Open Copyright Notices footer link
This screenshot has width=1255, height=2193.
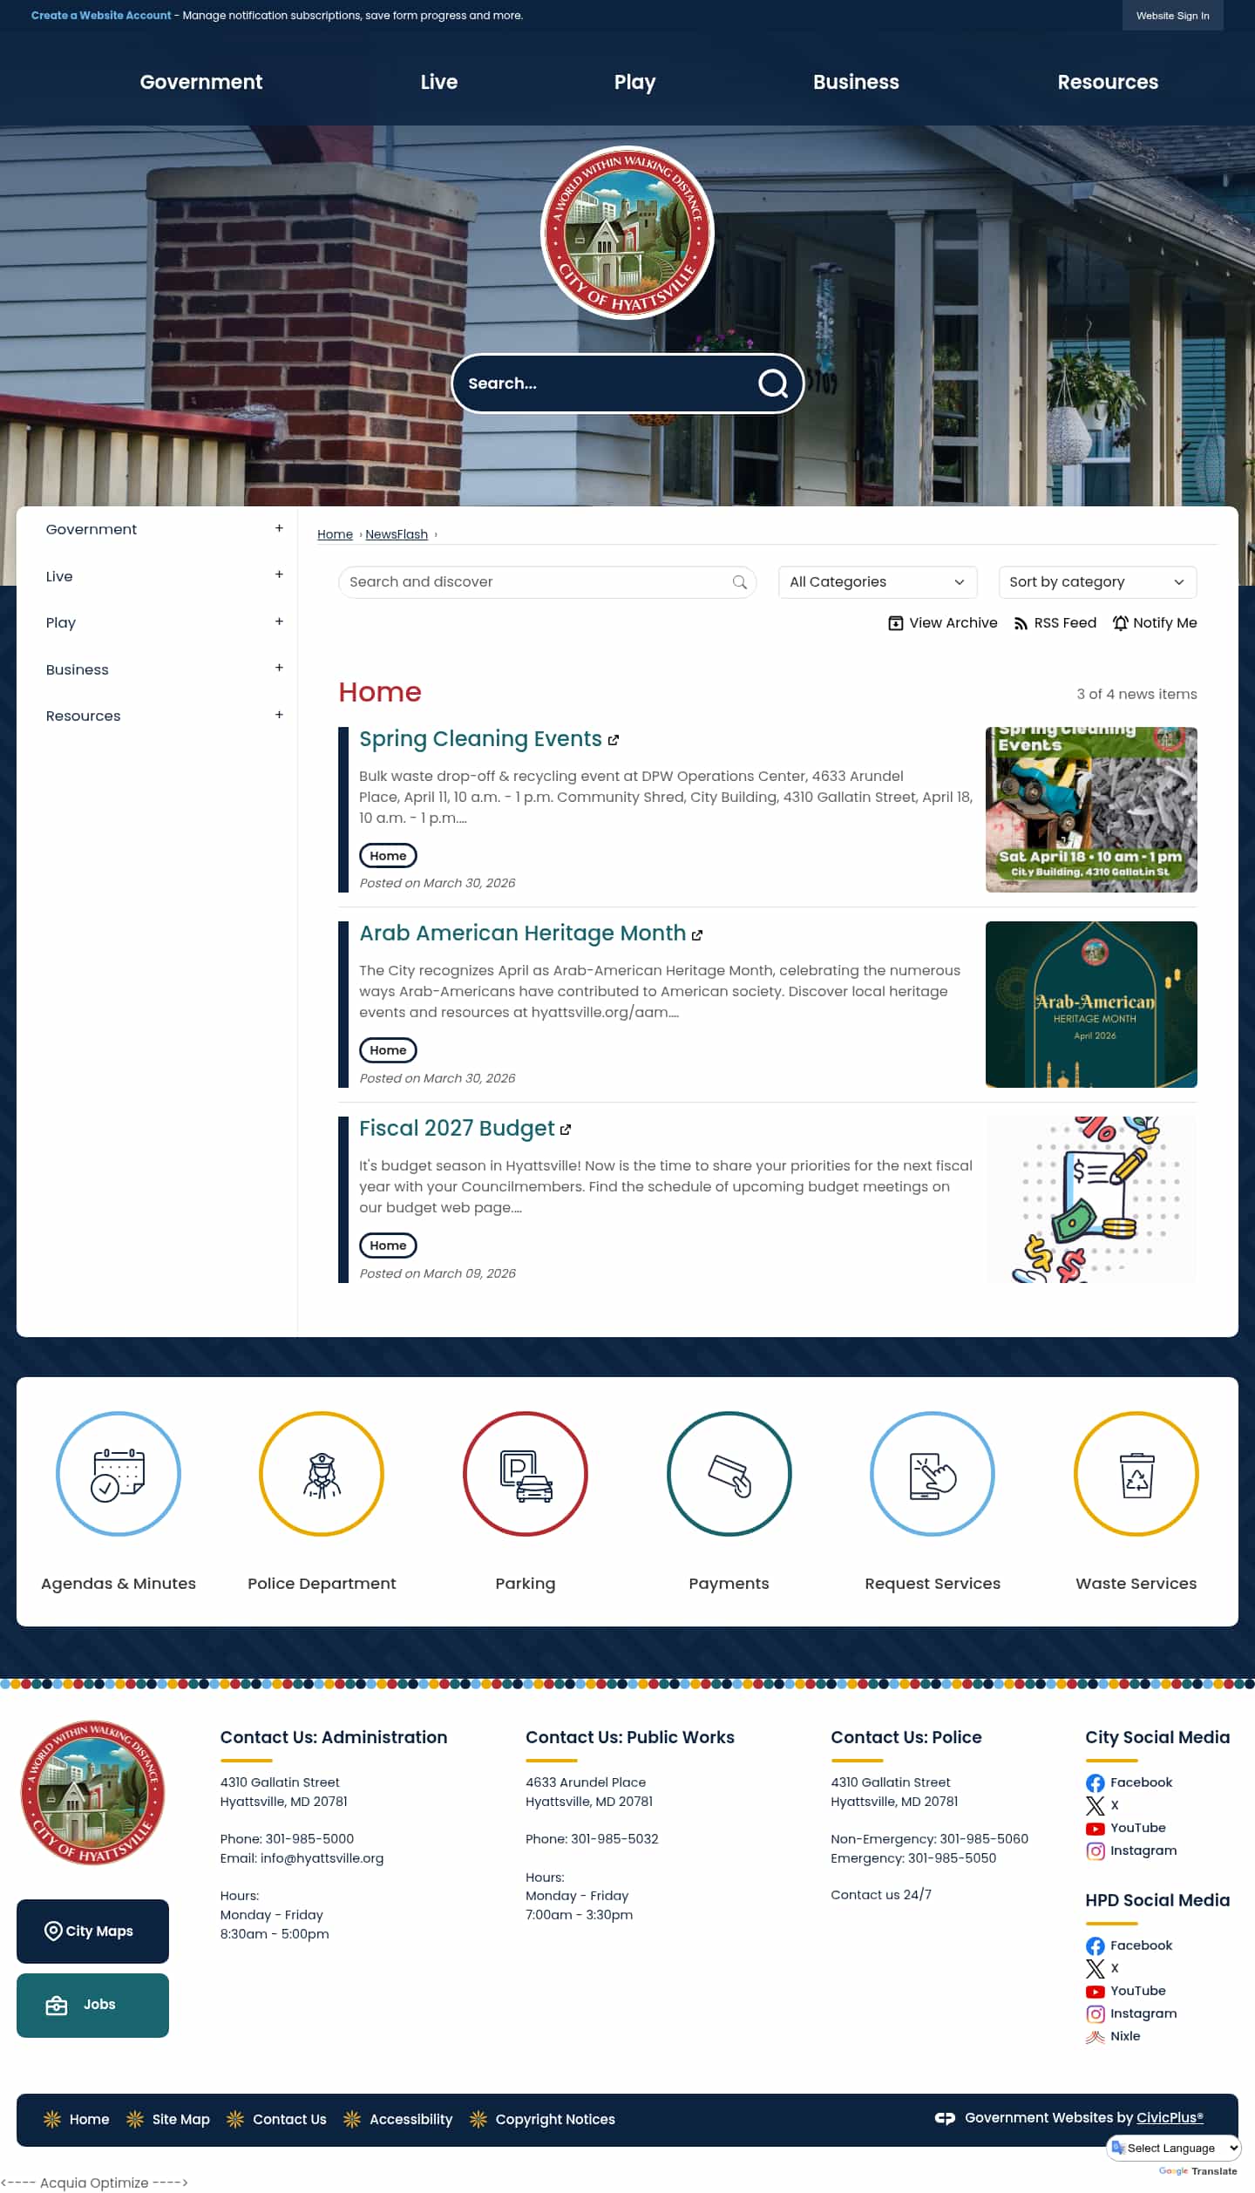point(555,2120)
